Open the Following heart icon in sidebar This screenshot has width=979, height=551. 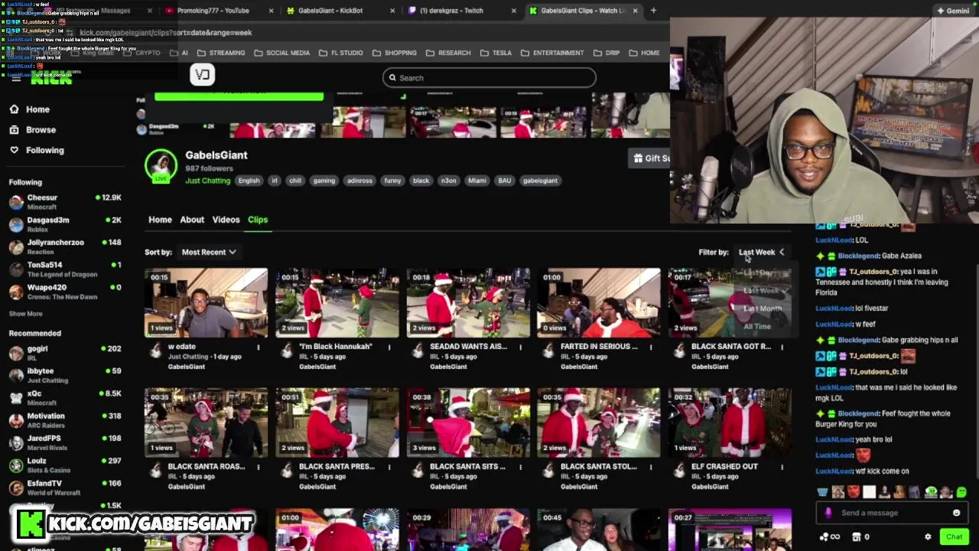tap(14, 150)
